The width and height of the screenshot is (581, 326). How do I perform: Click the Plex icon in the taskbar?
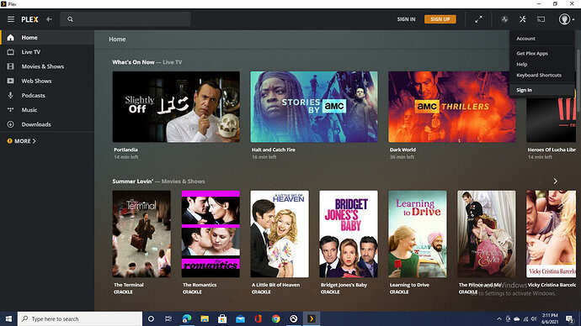coord(312,318)
